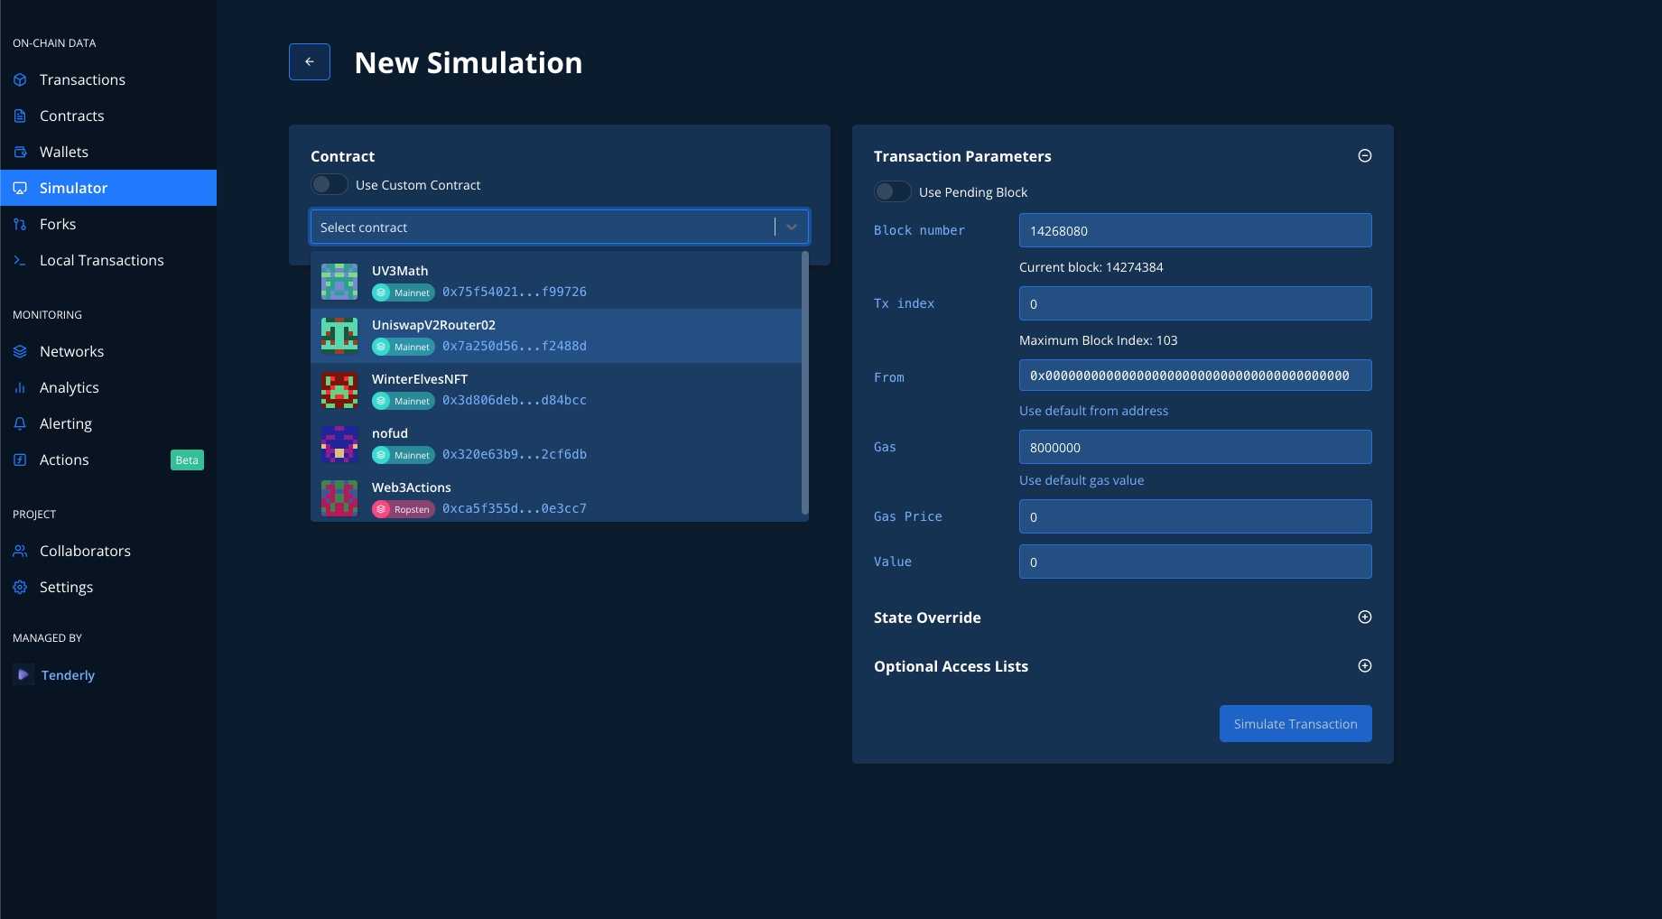Select UniswapV2Router02 from the contract list
The image size is (1662, 919).
tap(556, 336)
